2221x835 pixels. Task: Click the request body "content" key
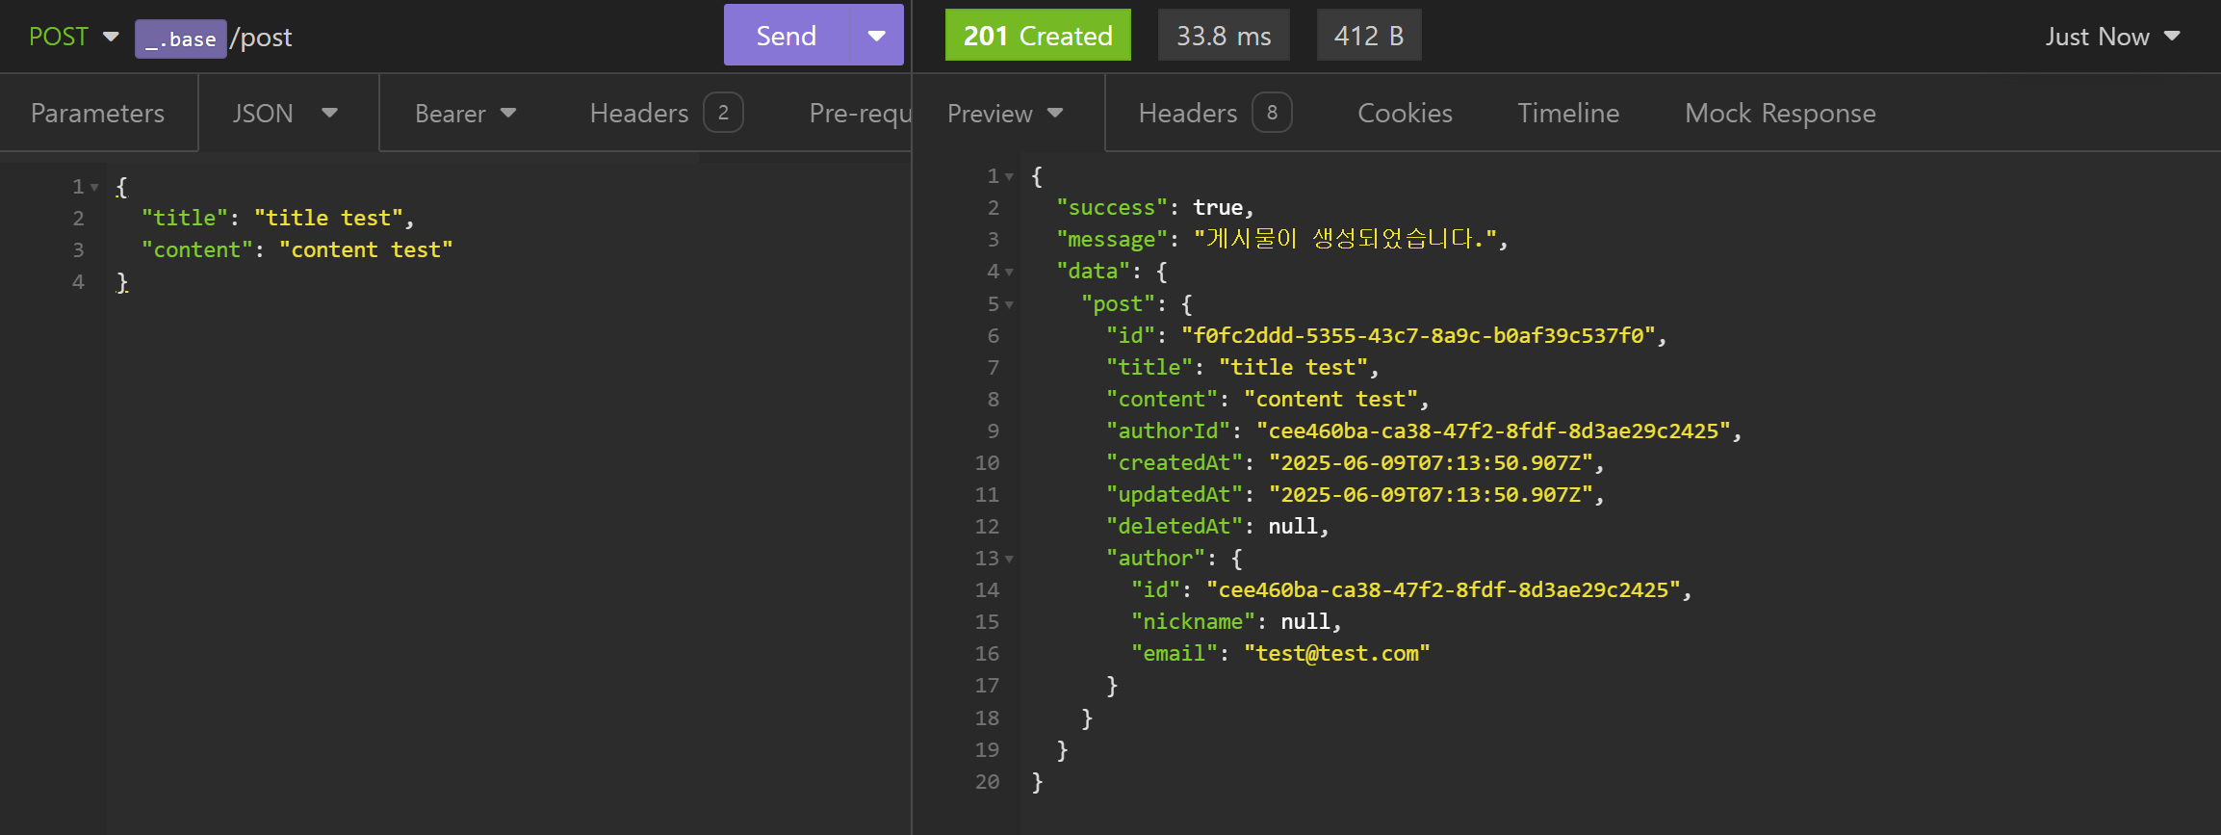coord(197,250)
